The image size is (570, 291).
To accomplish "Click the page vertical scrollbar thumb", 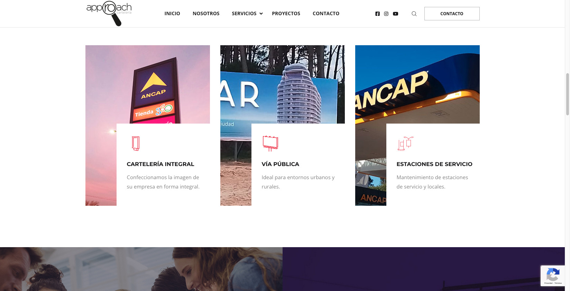I will coord(567,94).
